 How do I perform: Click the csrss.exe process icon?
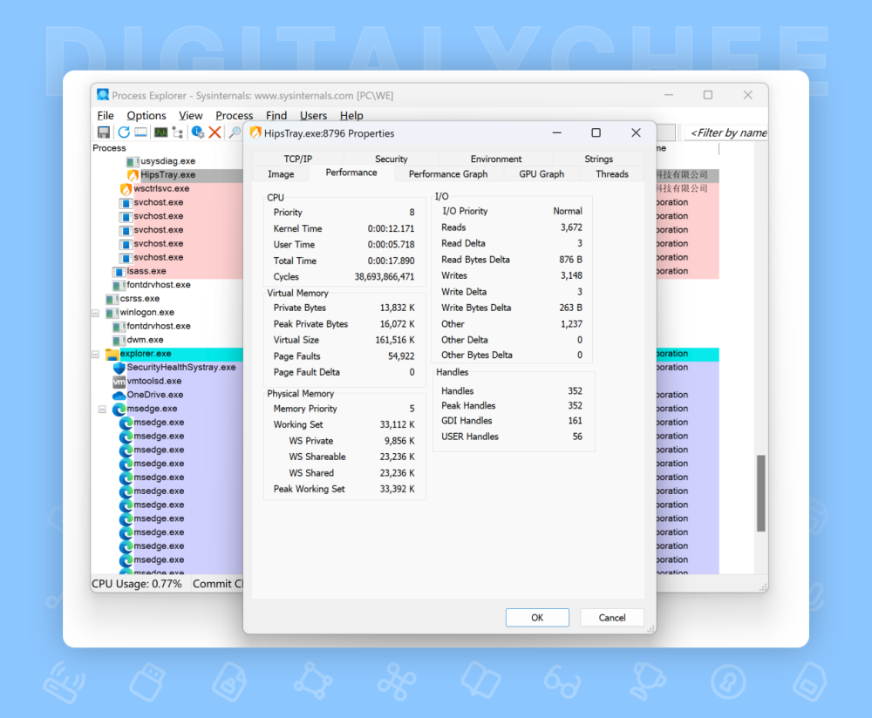pyautogui.click(x=112, y=299)
